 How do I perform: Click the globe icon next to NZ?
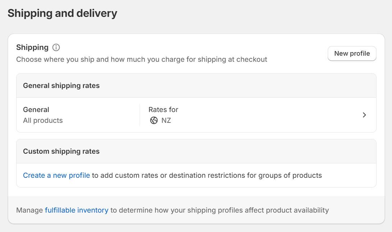[x=154, y=121]
